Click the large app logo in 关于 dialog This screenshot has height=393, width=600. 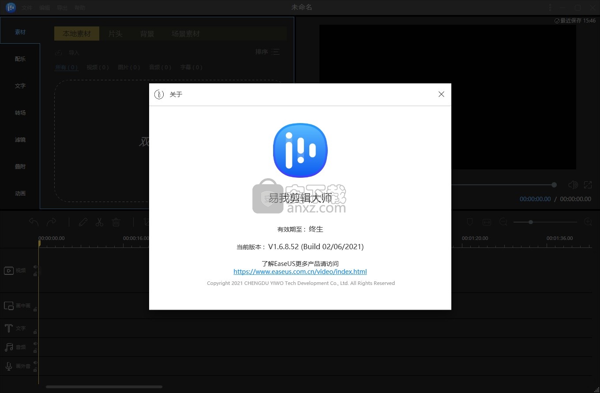[300, 150]
